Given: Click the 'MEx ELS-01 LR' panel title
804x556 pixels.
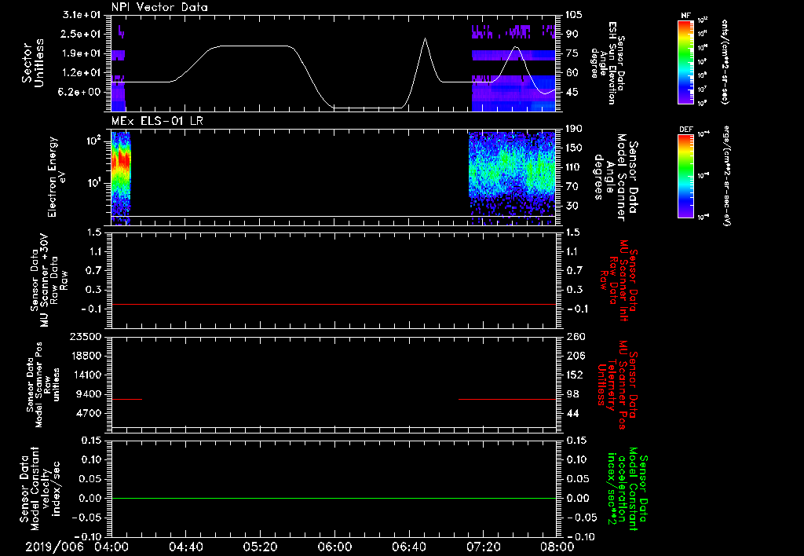Looking at the screenshot, I should point(157,121).
